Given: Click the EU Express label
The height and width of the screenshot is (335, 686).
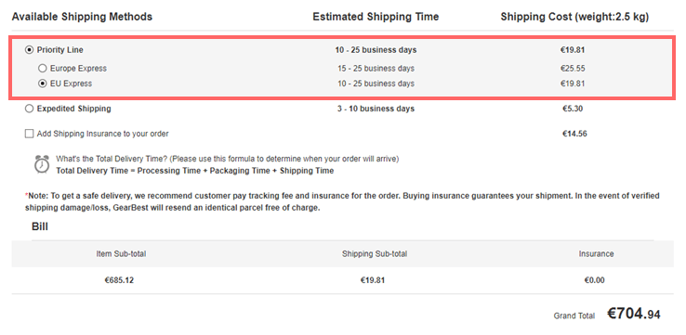Looking at the screenshot, I should click(x=71, y=84).
